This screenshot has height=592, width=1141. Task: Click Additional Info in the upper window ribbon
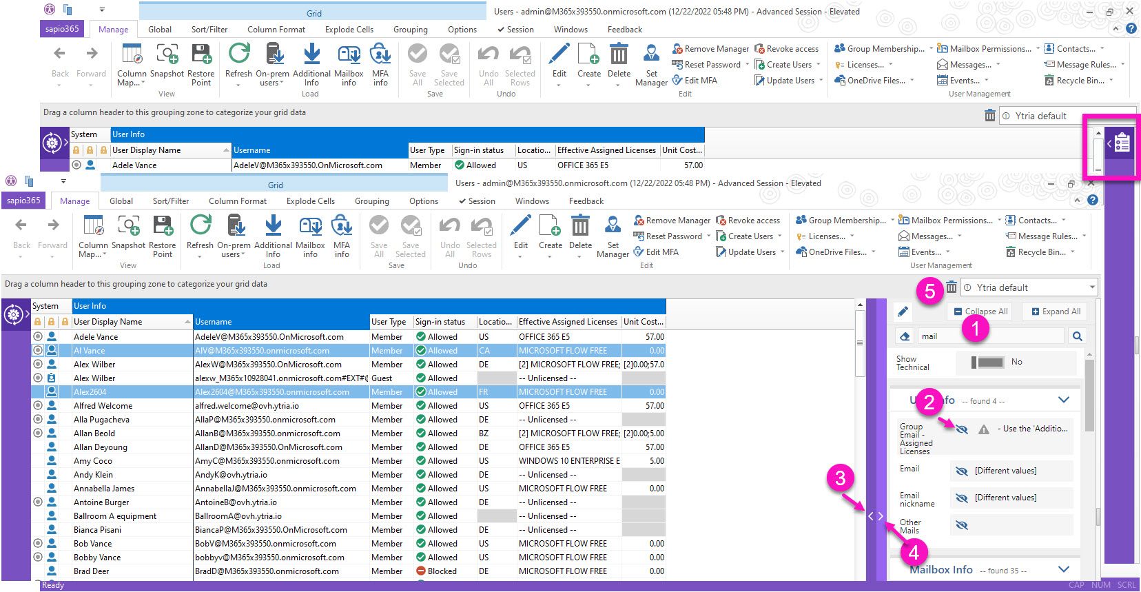point(311,65)
